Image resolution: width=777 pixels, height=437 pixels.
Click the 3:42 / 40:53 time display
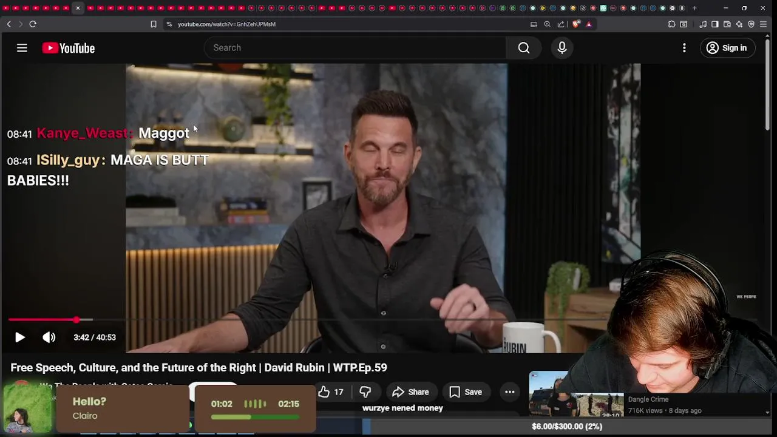coord(95,337)
